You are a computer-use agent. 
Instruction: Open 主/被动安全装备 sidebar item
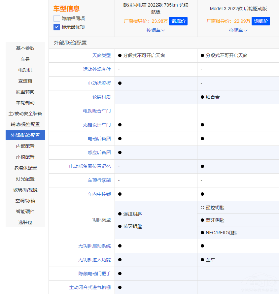click(x=25, y=114)
